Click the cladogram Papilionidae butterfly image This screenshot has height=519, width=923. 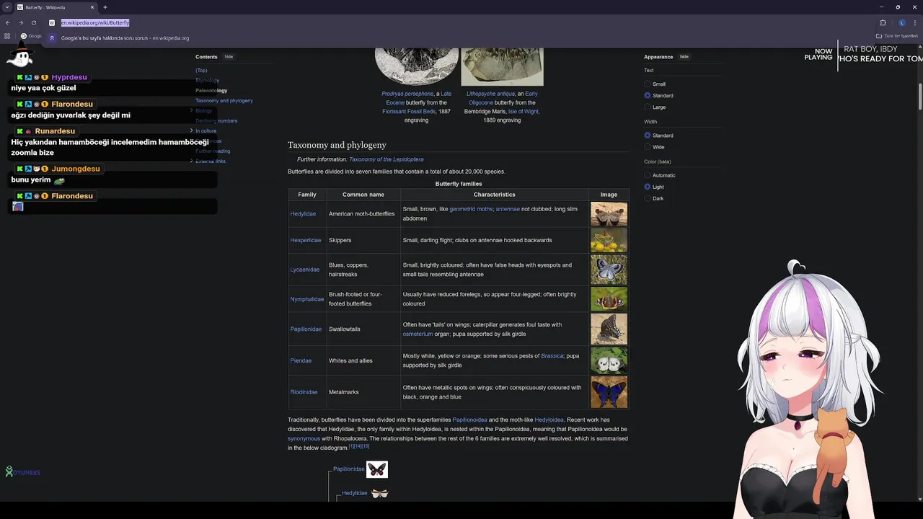[x=377, y=469]
